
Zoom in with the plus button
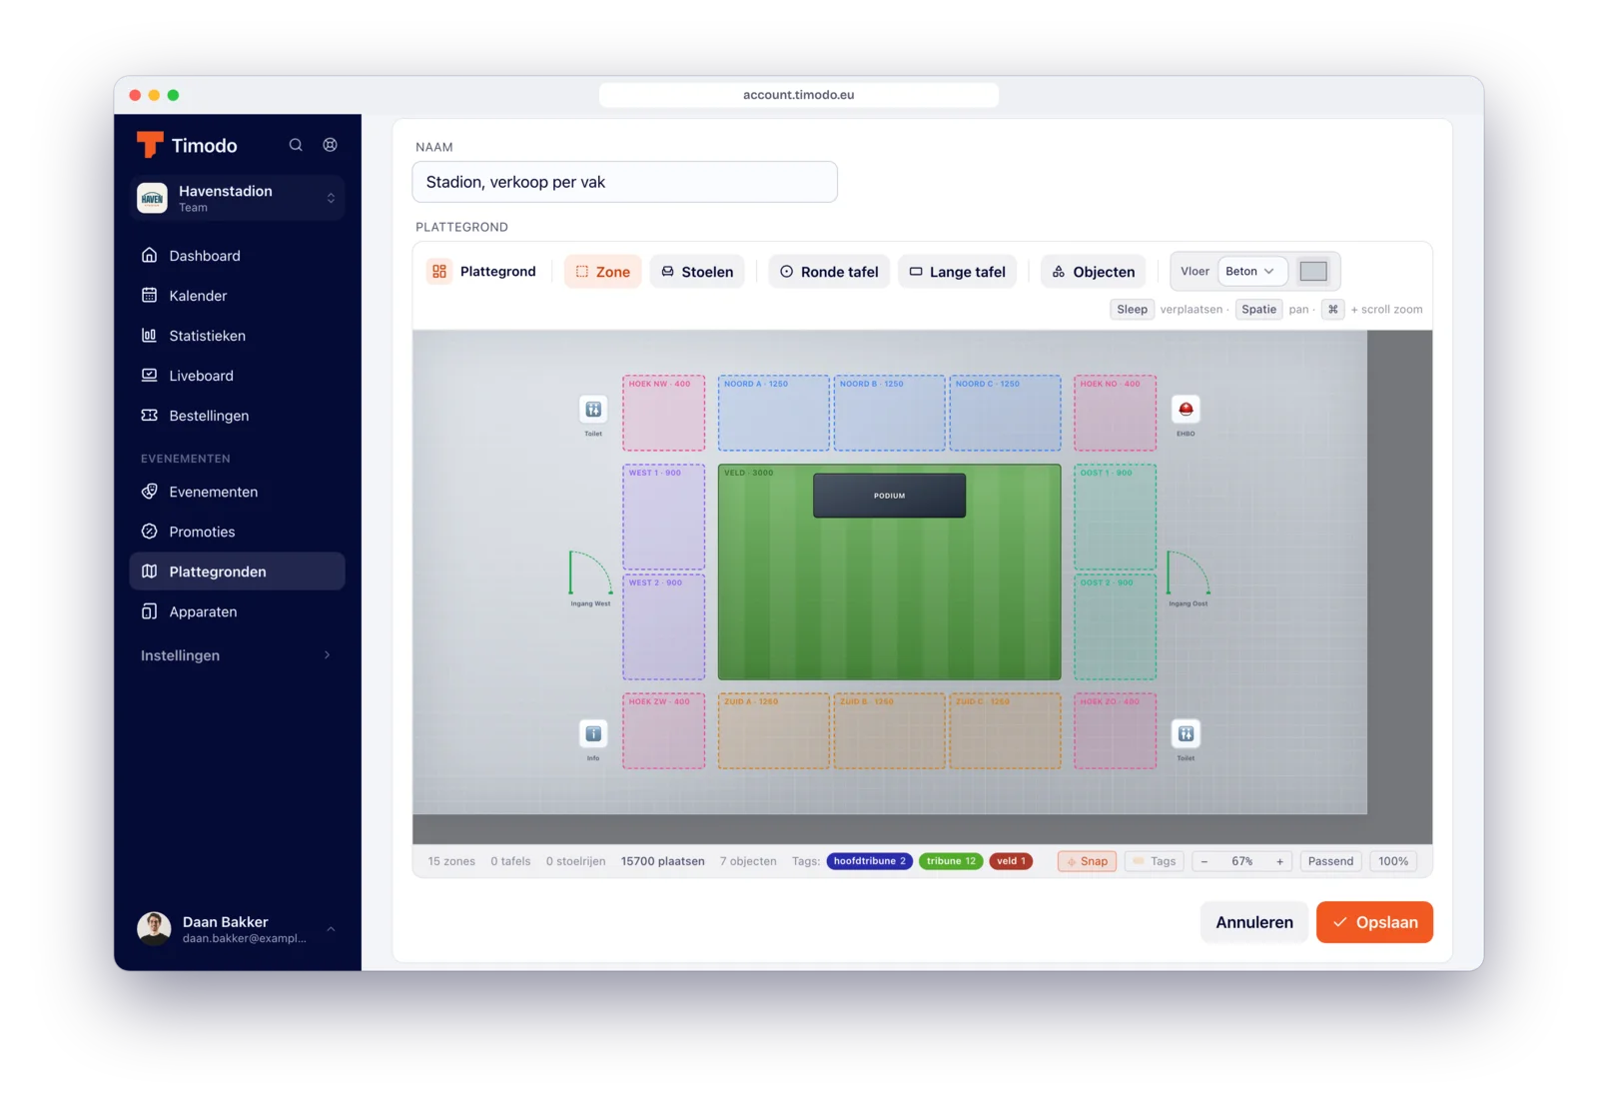click(x=1279, y=861)
